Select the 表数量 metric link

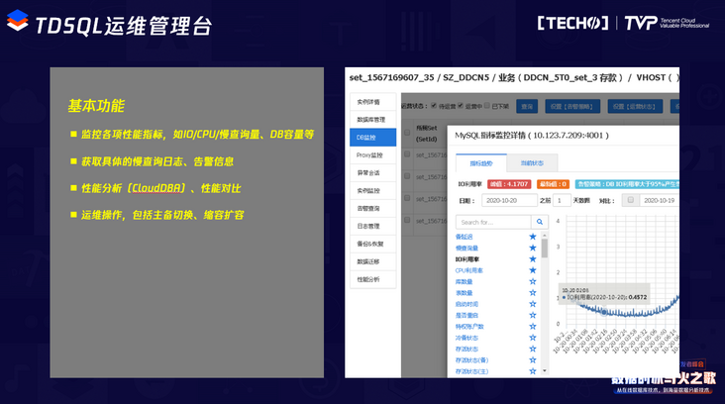pos(464,292)
